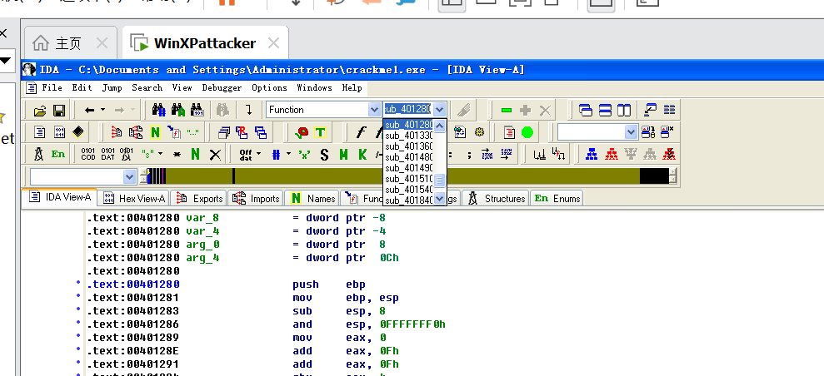Select sub_401540 from the function list
Viewport: 824px width, 376px height.
409,190
